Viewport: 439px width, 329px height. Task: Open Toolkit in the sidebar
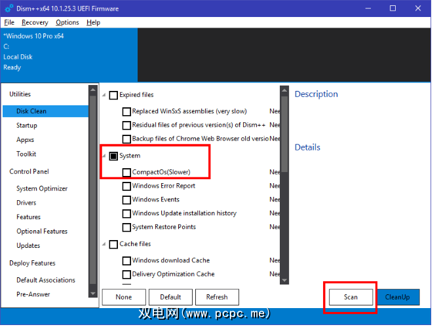26,154
